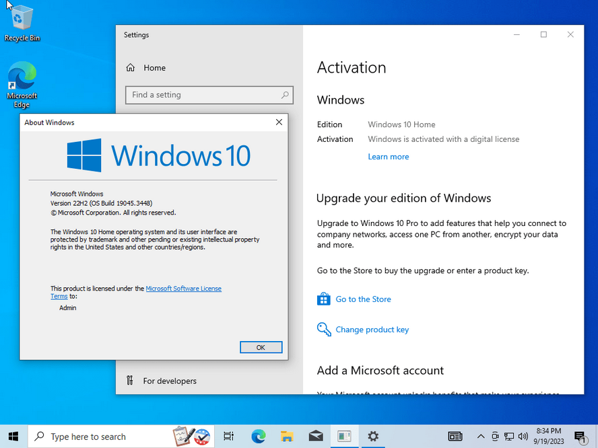Click the Microsoft Corporation copyright line
Viewport: 598px width, 448px height.
point(113,213)
